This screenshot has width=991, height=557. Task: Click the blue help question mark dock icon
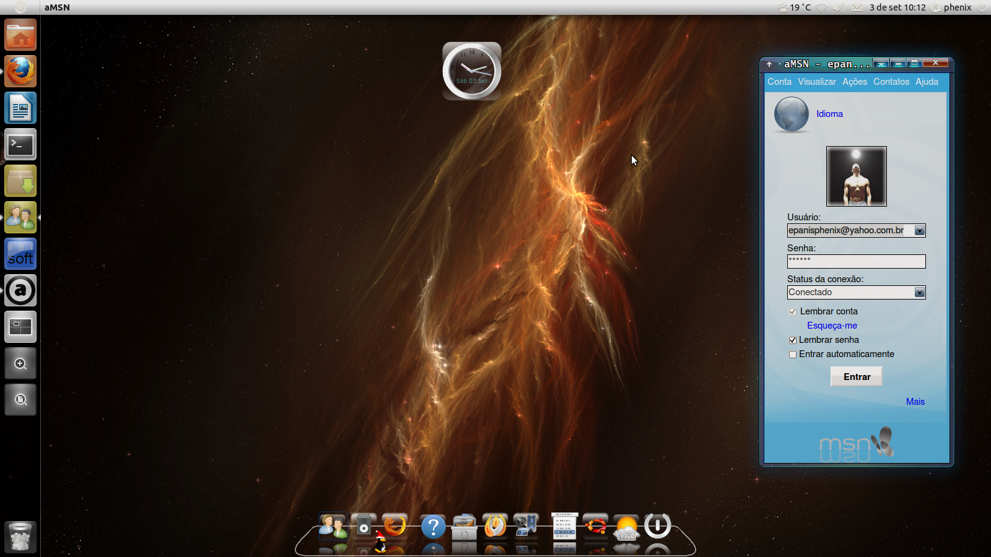click(433, 527)
